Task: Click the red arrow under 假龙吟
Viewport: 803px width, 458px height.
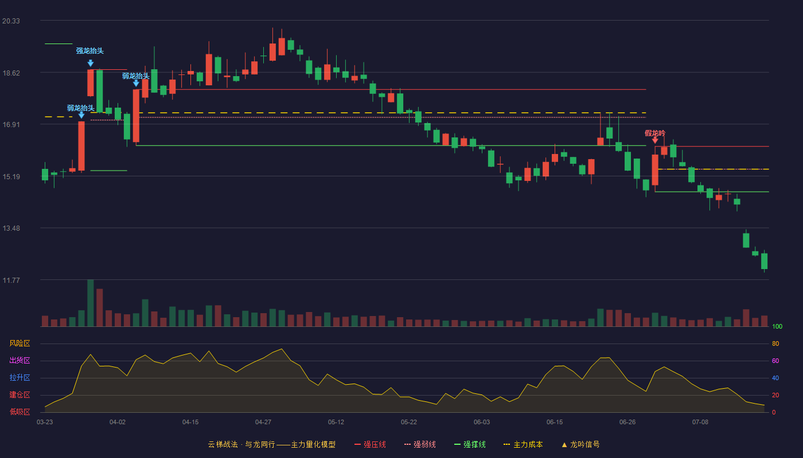Action: click(655, 140)
